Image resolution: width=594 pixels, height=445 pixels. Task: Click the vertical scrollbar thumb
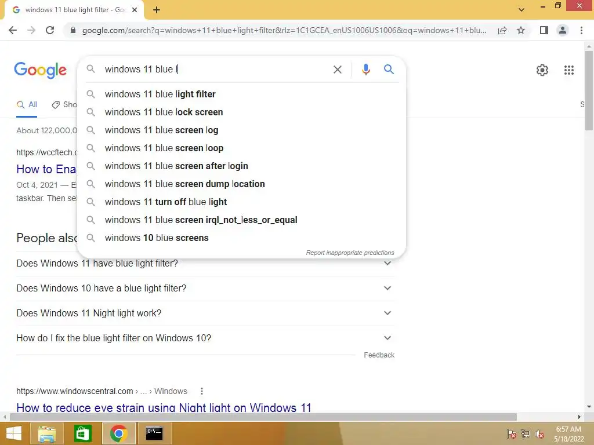[589, 91]
